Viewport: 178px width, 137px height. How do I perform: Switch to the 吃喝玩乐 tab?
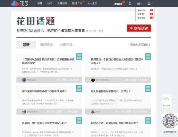tap(66, 45)
